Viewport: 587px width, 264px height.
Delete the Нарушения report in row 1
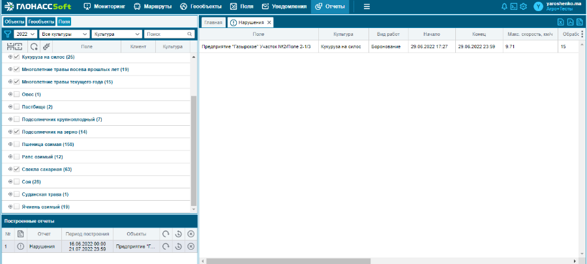pos(190,246)
